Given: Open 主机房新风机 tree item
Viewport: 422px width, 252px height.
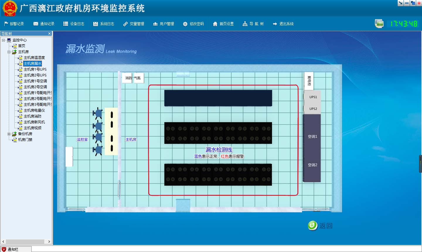Looking at the screenshot, I should [34, 122].
